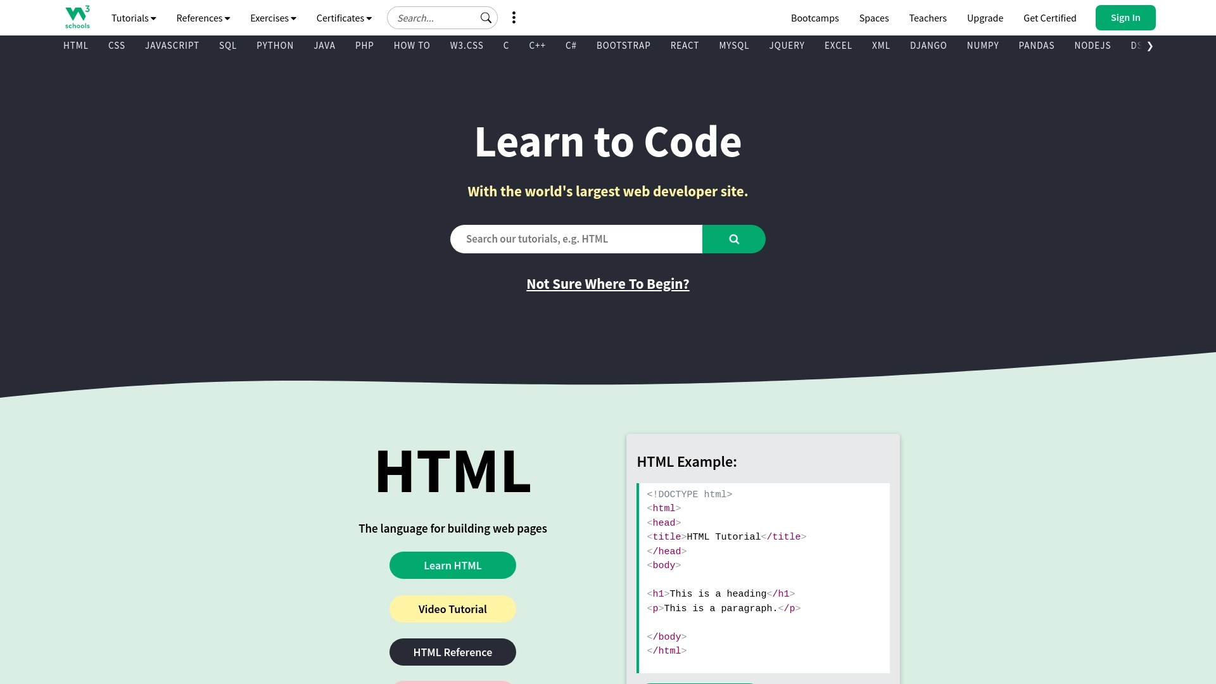Click 'Not Sure Where To Begin?' link
The image size is (1216, 684).
tap(608, 284)
